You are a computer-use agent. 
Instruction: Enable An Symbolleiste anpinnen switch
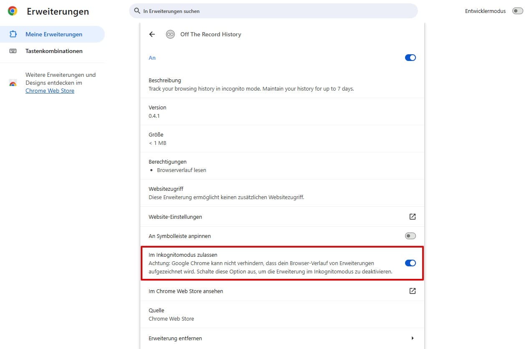pos(410,236)
